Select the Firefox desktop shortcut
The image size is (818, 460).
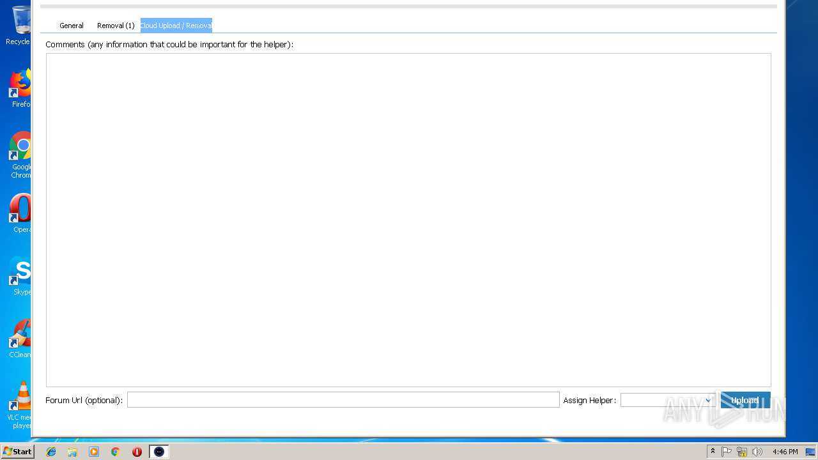pyautogui.click(x=19, y=88)
